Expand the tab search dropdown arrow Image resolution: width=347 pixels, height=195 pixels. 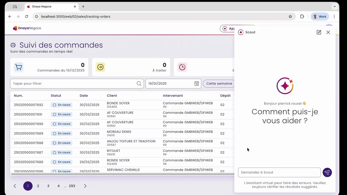click(335, 6)
